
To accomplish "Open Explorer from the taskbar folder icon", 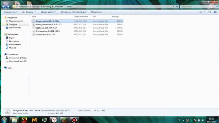I will (14, 120).
